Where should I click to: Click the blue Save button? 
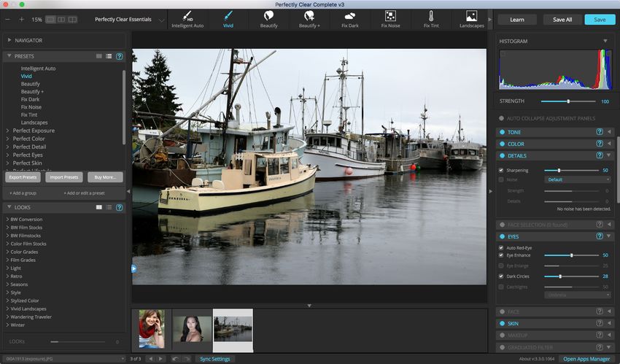600,20
